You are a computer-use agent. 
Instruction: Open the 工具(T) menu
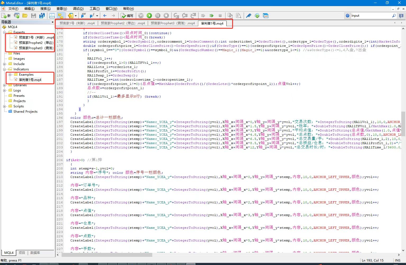click(95, 9)
